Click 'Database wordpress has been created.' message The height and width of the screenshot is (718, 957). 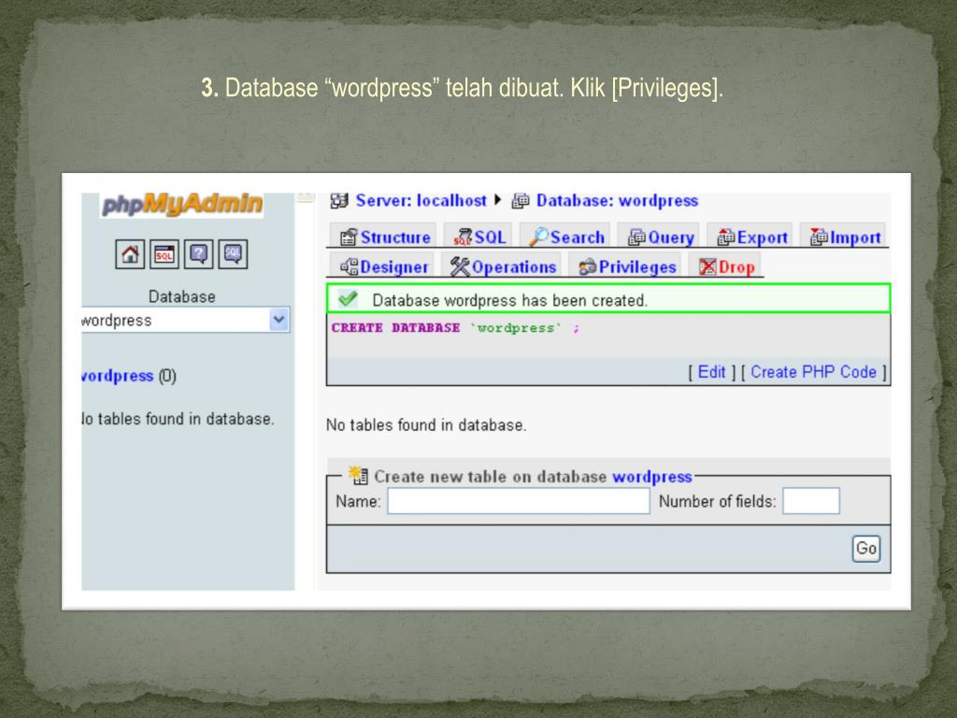[x=509, y=300]
